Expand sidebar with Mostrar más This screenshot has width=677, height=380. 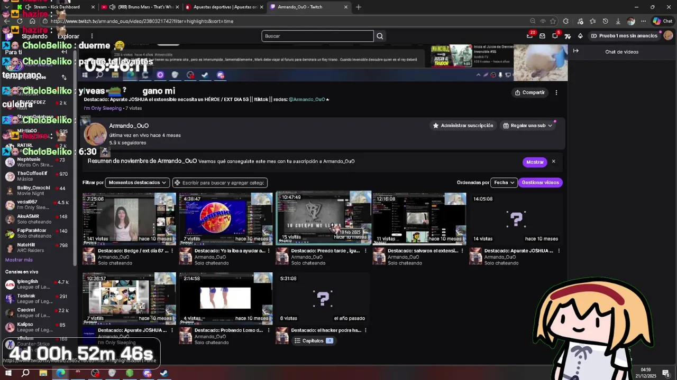coord(19,260)
